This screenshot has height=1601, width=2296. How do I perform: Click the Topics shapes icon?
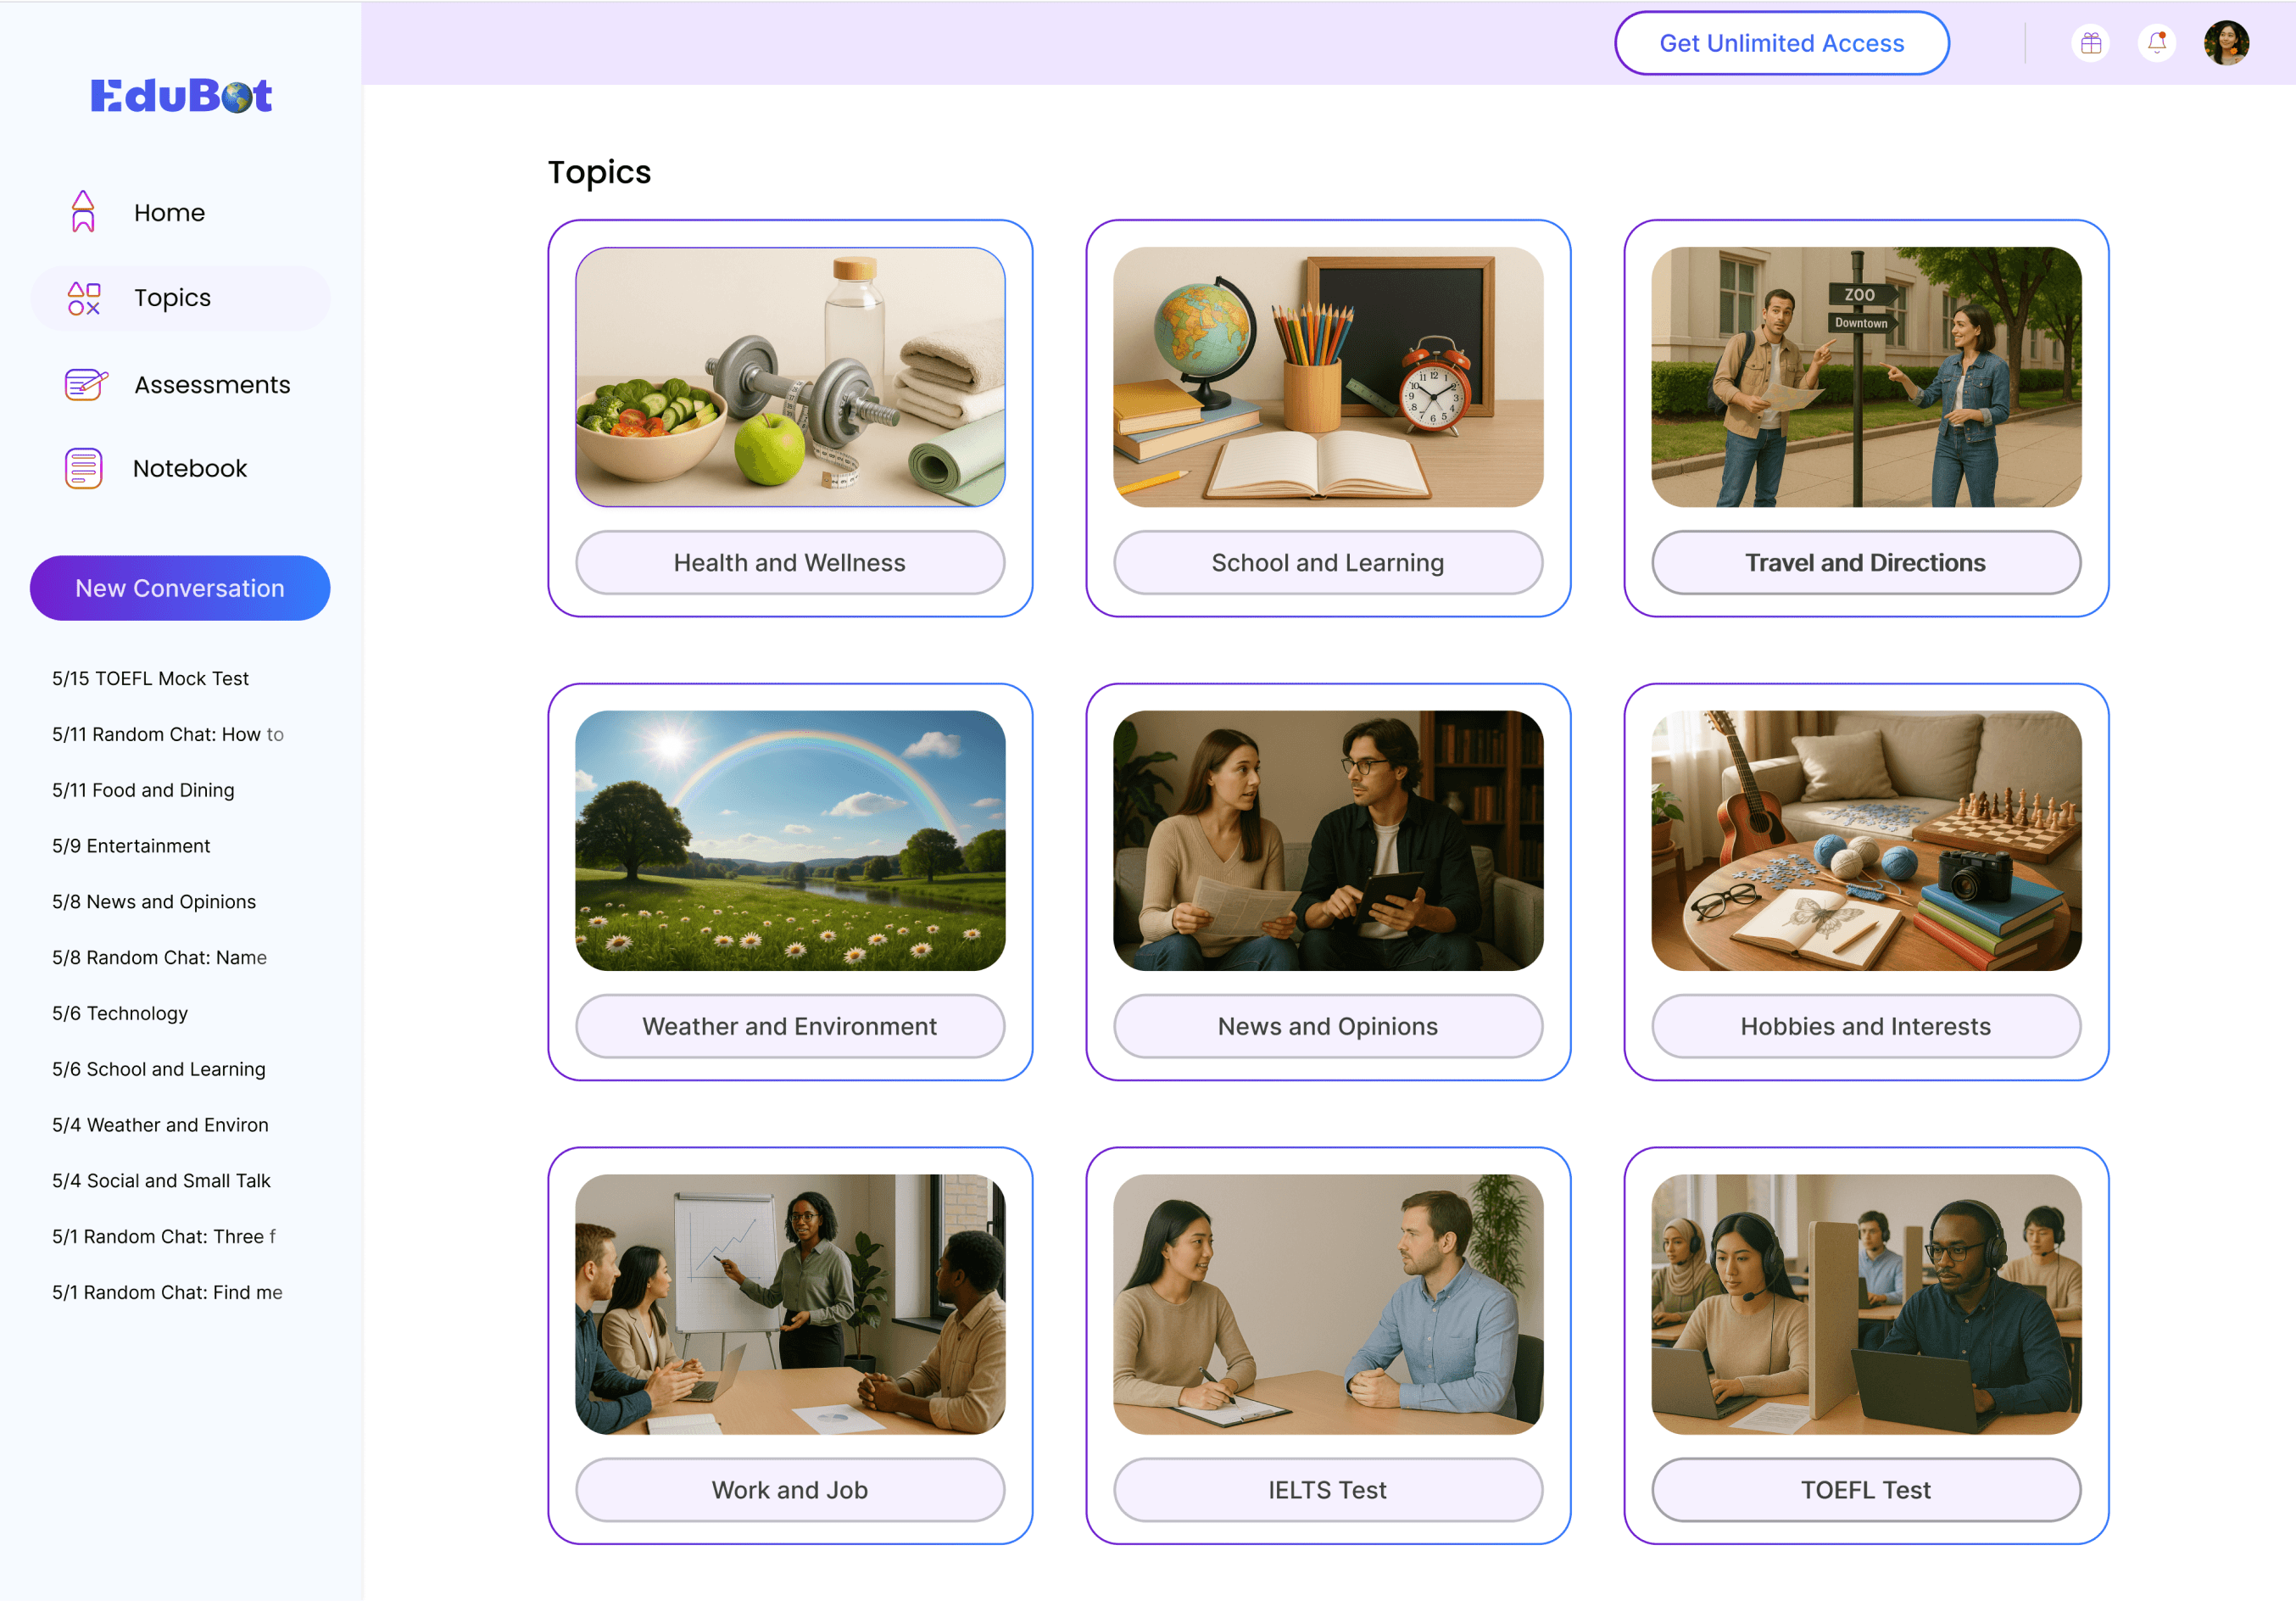84,298
